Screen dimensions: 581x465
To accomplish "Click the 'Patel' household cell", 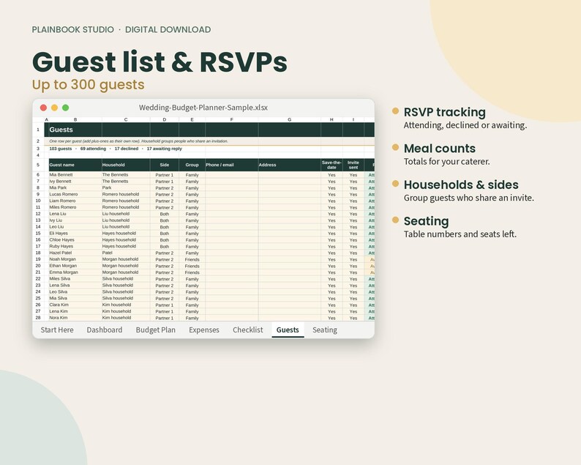I will point(126,253).
